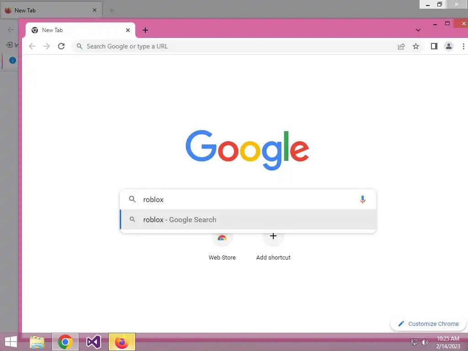Click Add shortcut button
Screen dimensions: 468x351
click(273, 246)
